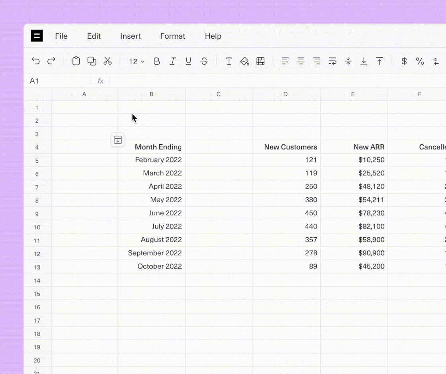The image size is (446, 374).
Task: Click the cell with value 250
Action: (x=286, y=187)
